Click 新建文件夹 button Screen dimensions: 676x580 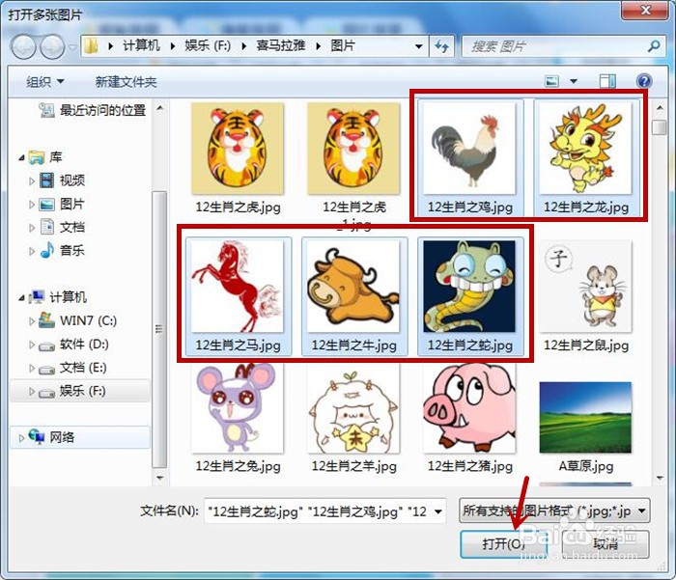[x=126, y=81]
